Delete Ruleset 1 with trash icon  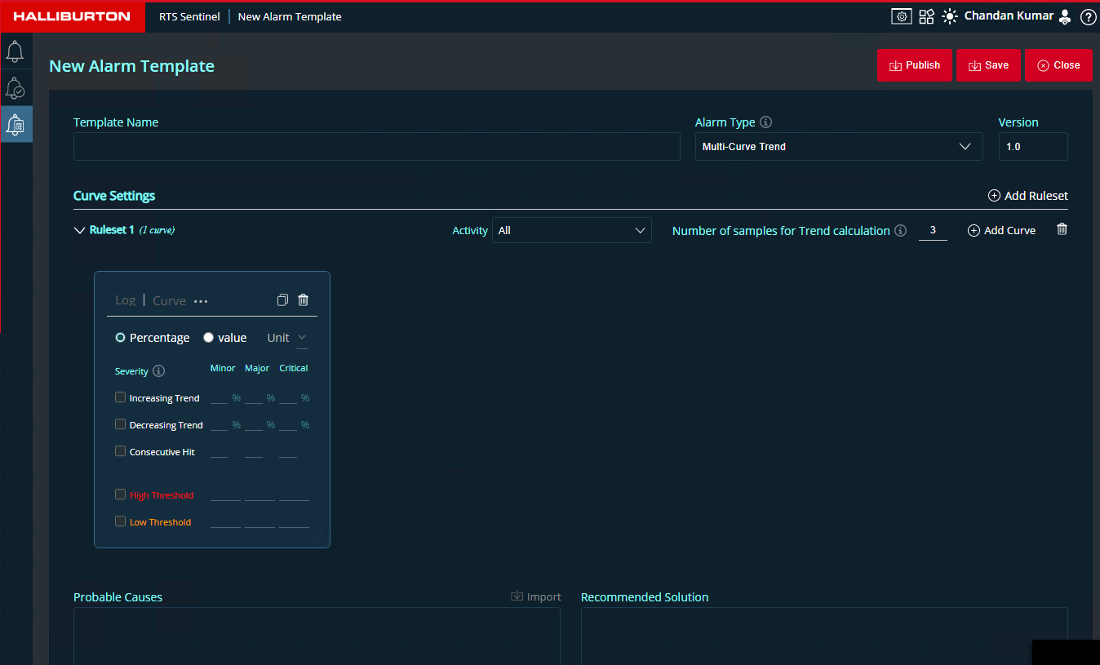click(x=1062, y=230)
